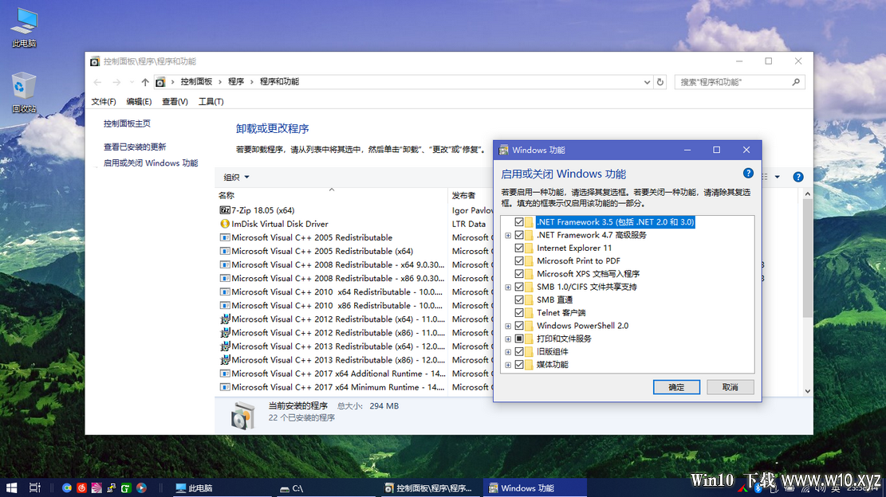Click the blue help icon above program list
The image size is (886, 497).
(797, 177)
